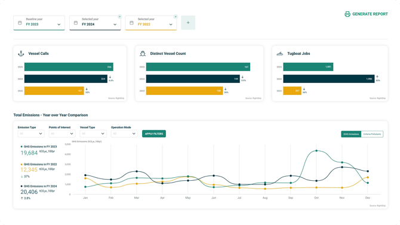This screenshot has height=225, width=400.
Task: Click the dark Mar data point on chart
Action: [137, 171]
